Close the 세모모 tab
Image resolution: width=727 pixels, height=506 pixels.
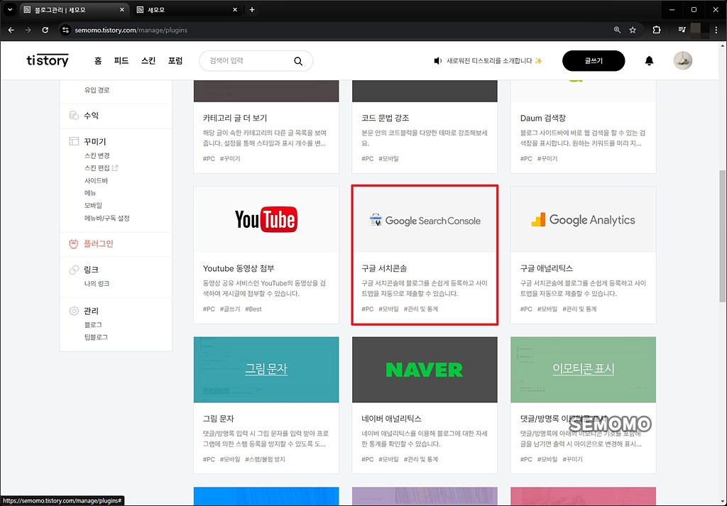(235, 10)
